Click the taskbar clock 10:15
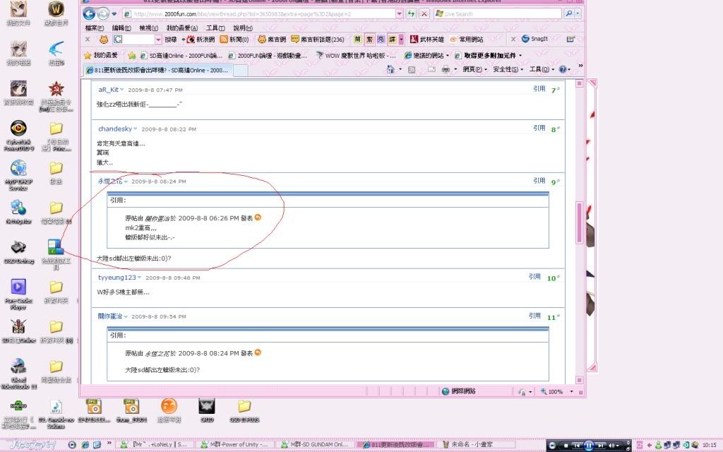 tap(709, 445)
